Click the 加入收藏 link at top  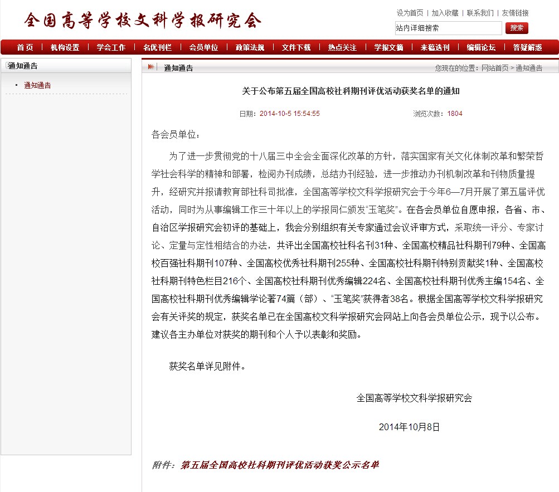pos(445,13)
